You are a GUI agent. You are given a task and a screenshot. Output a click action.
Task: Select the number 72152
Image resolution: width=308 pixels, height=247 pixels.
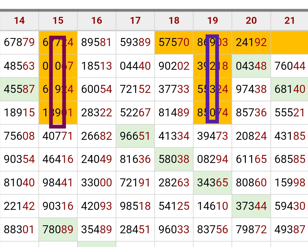click(x=135, y=89)
